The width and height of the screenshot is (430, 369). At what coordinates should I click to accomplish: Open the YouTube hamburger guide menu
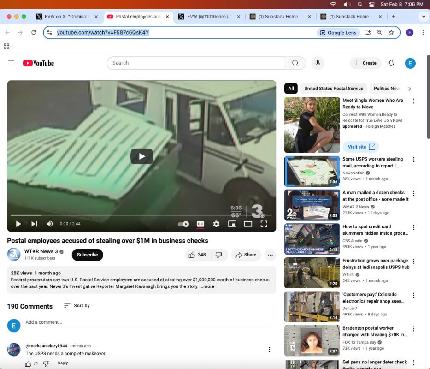pyautogui.click(x=11, y=63)
